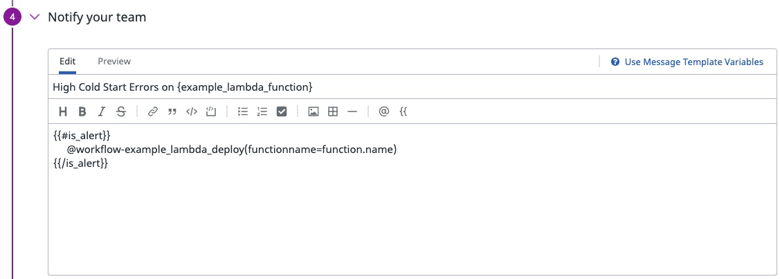Toggle bold formatting in the message toolbar
The image size is (780, 279).
[x=82, y=111]
